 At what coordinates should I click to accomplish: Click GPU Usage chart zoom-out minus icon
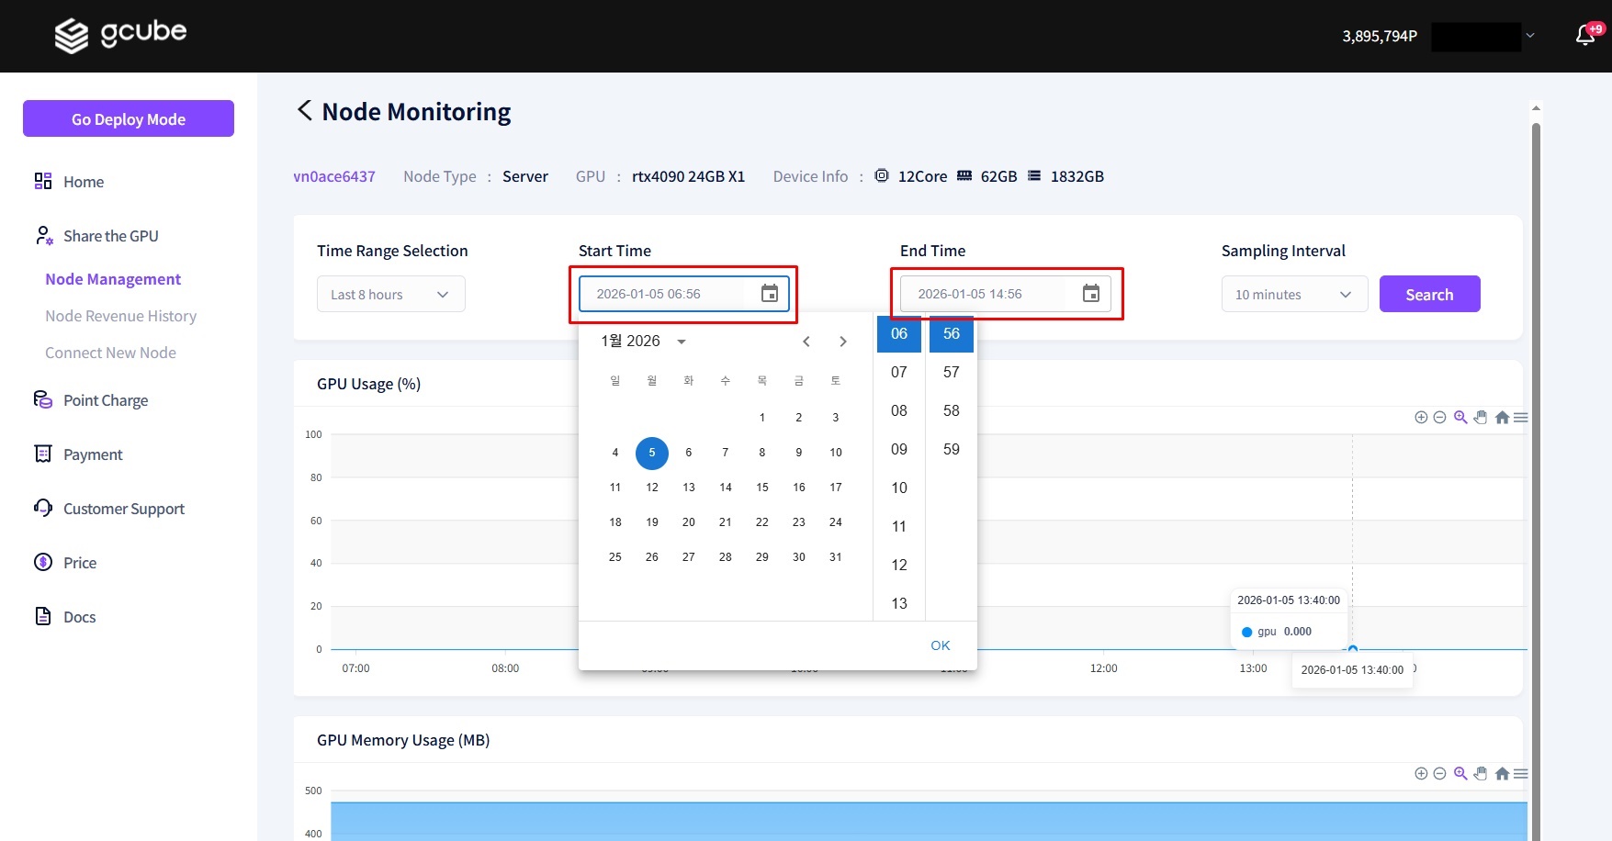click(1439, 418)
